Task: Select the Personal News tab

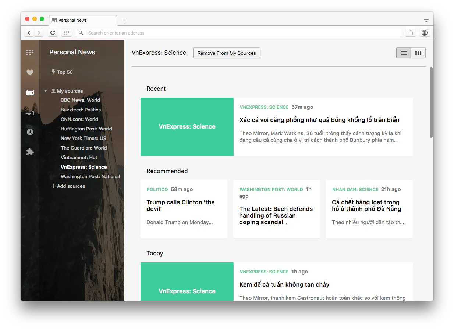Action: 84,20
